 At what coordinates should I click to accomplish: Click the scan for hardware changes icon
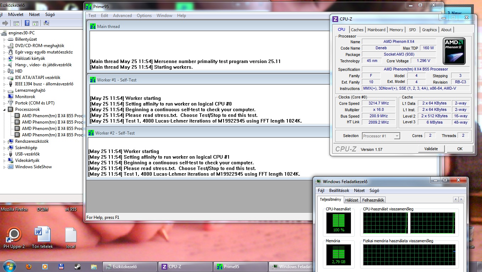coord(46,23)
